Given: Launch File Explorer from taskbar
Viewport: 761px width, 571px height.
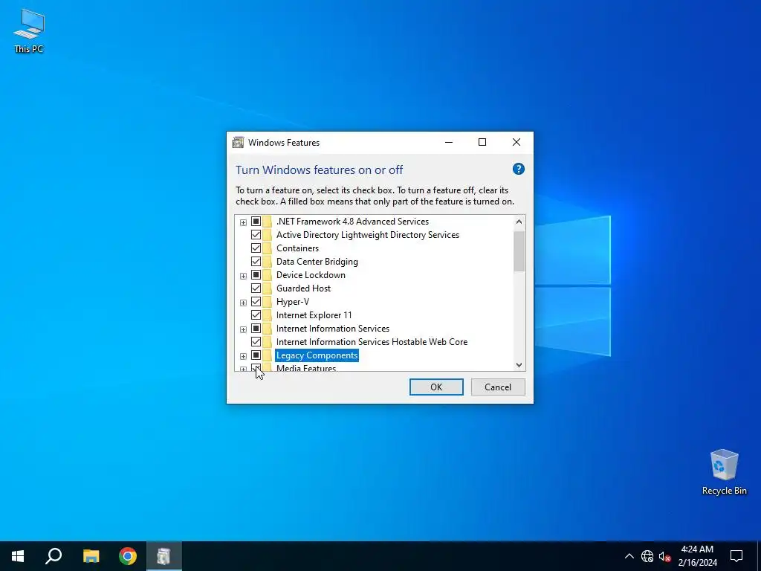Looking at the screenshot, I should [x=91, y=556].
